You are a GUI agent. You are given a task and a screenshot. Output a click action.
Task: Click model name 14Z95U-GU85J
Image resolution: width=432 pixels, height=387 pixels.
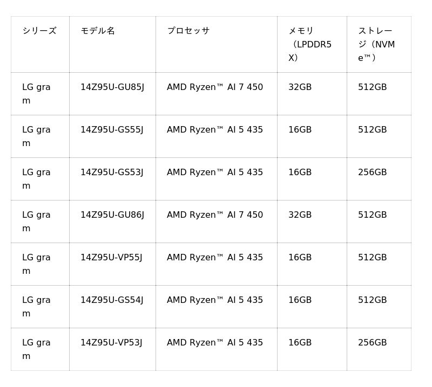[x=112, y=87]
